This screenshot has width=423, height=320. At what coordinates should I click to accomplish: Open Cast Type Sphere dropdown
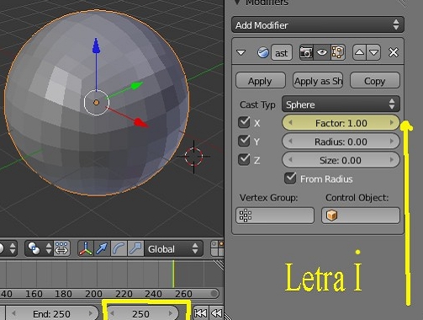point(341,104)
